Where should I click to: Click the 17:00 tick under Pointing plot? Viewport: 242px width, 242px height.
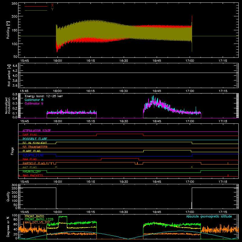[190, 61]
